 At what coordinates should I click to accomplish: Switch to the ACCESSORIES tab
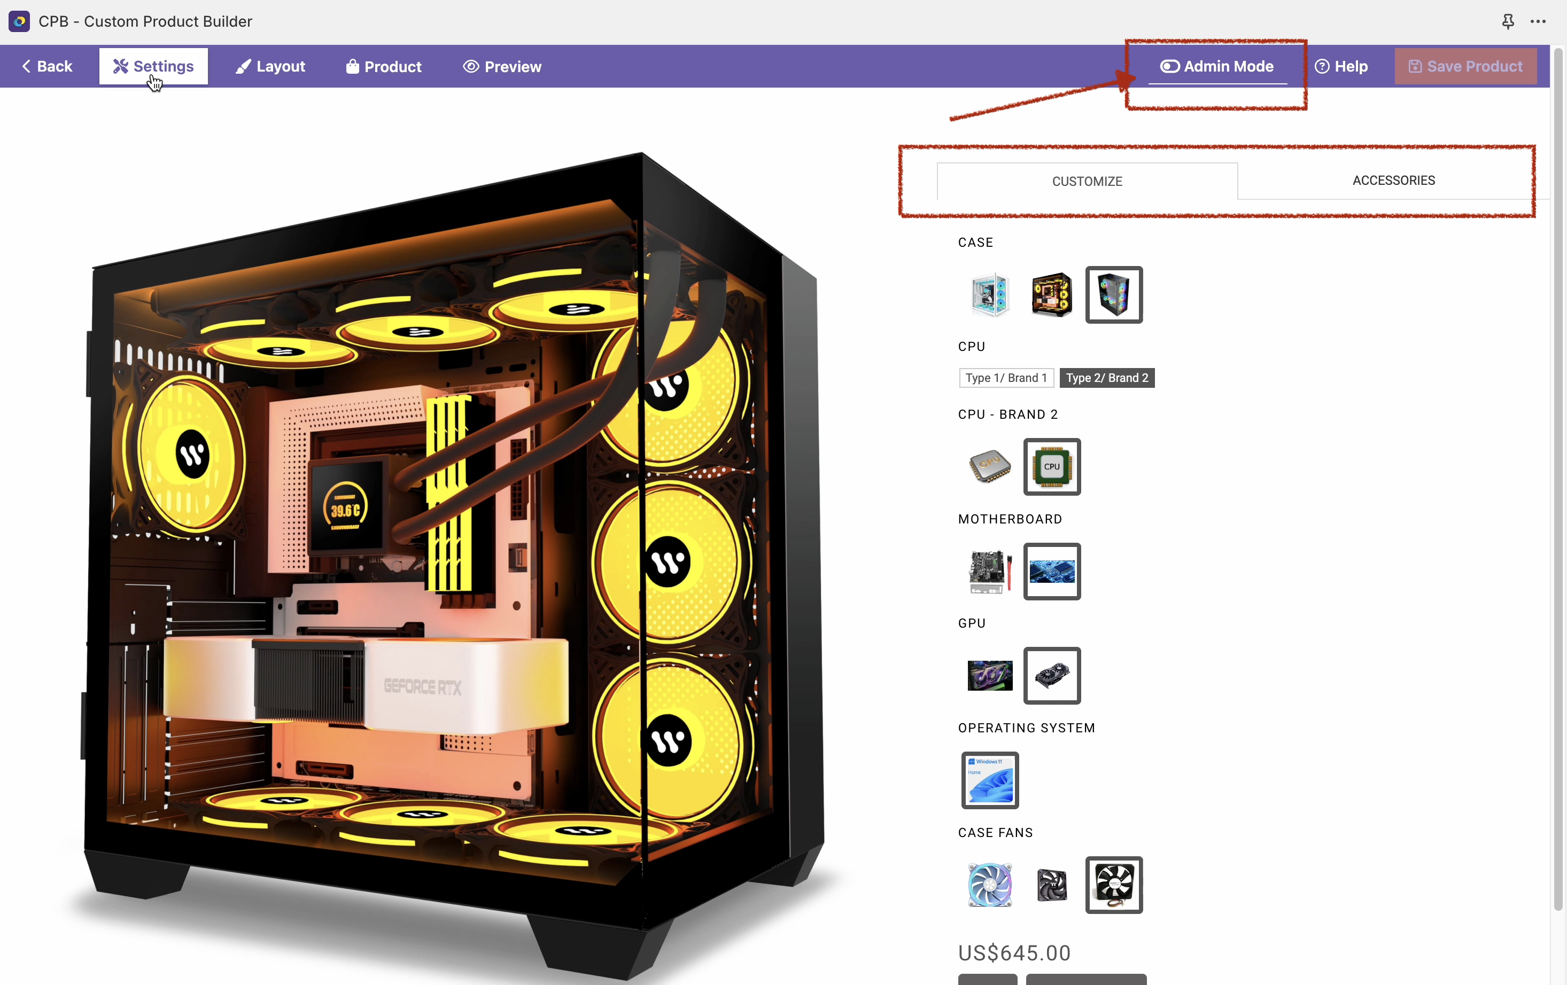(1393, 180)
